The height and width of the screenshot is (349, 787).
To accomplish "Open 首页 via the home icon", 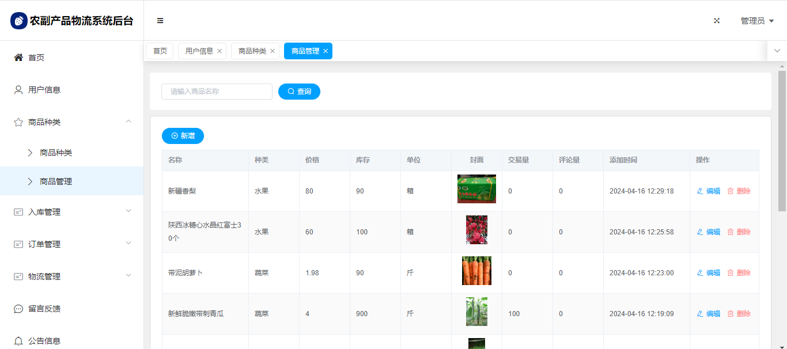I will tap(18, 58).
